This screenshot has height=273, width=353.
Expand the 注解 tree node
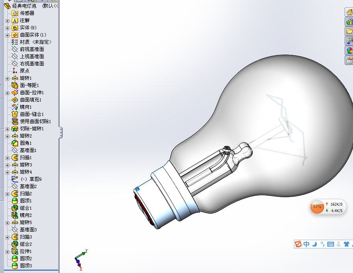[7, 21]
